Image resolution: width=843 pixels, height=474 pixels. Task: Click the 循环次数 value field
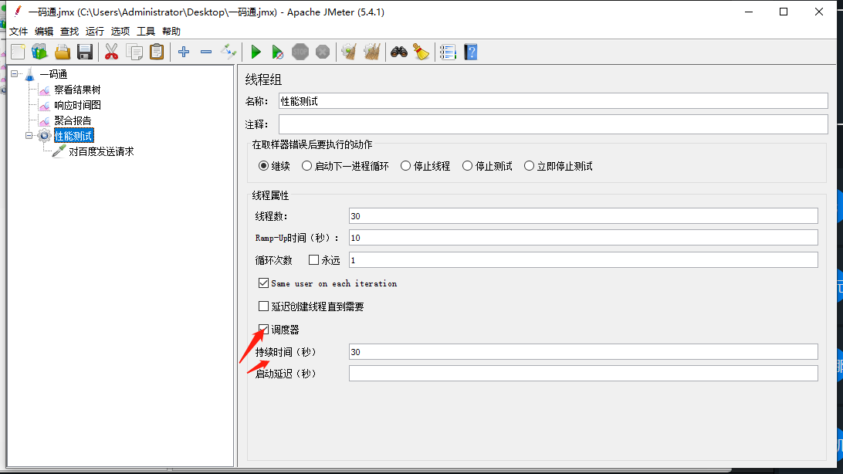coord(584,260)
